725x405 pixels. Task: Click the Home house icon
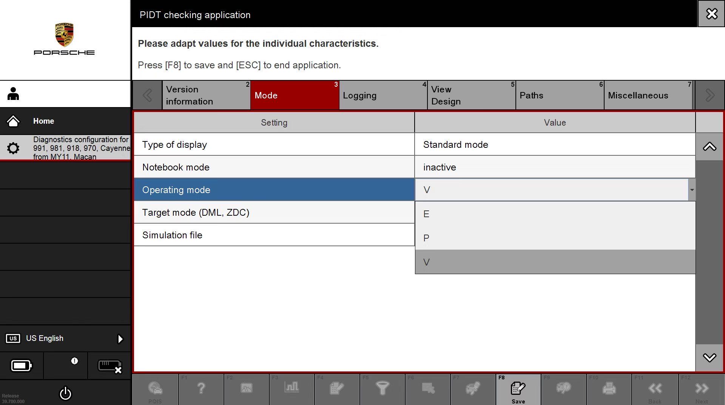tap(13, 121)
